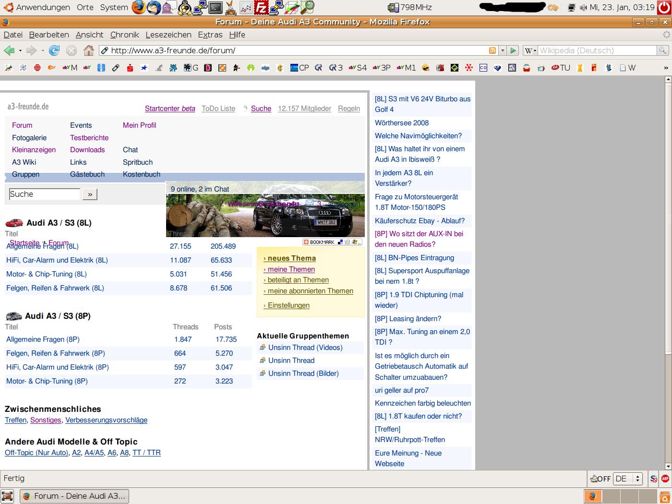This screenshot has width=672, height=504.
Task: Click the Audi car banner image
Action: 265,209
